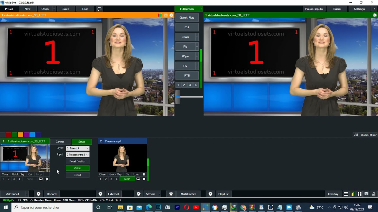Open the PlayList settings gear
The height and width of the screenshot is (212, 378).
coord(210,194)
